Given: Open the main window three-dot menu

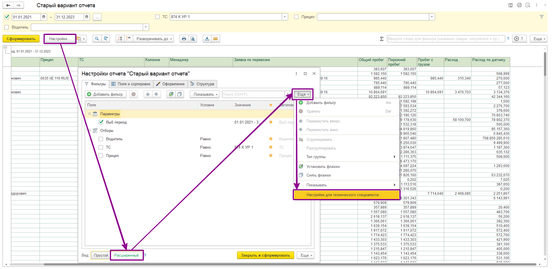Looking at the screenshot, I should 536,5.
